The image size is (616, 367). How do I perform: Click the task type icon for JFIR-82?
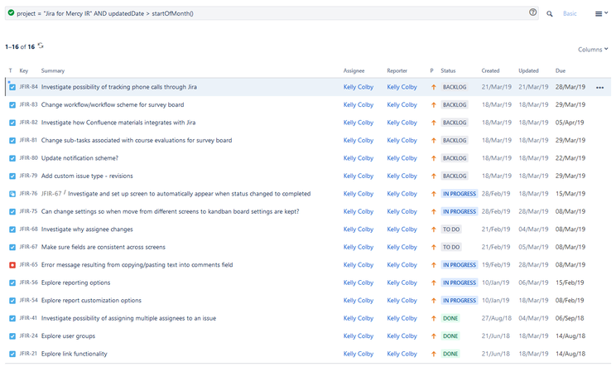(12, 123)
